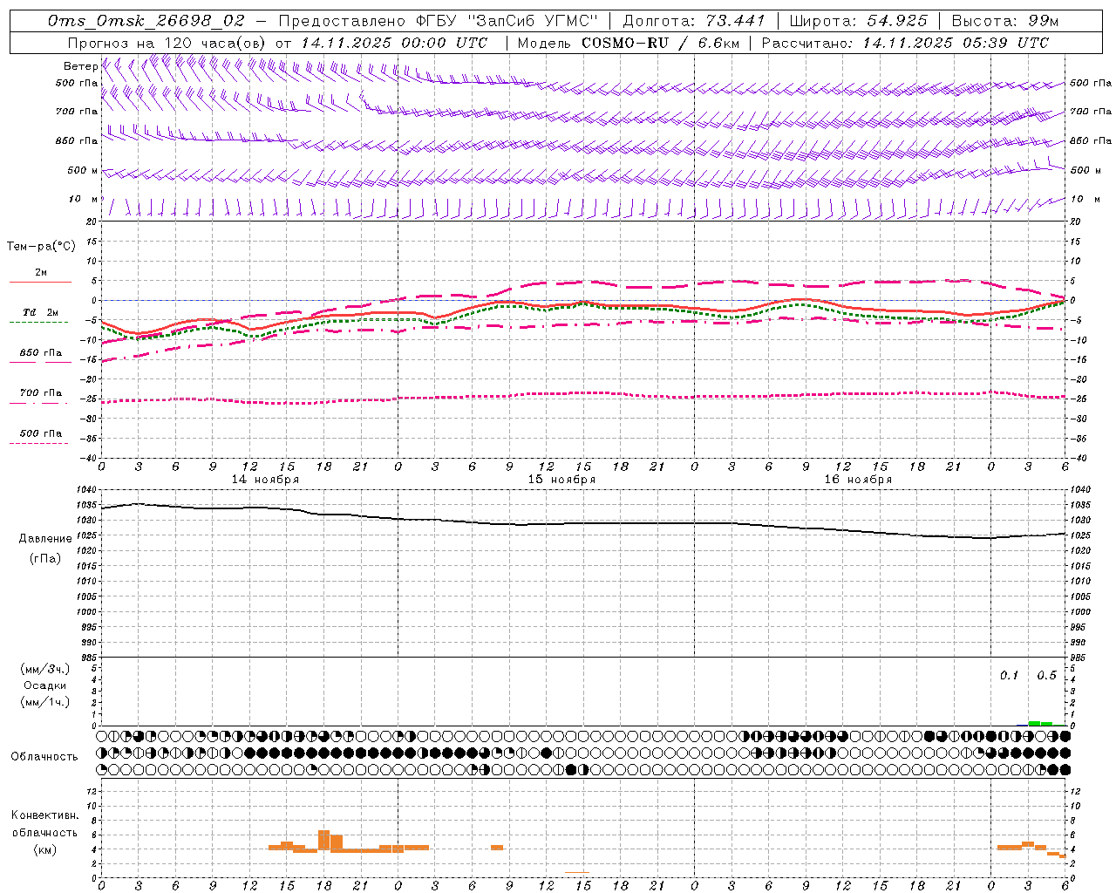Click the (мм/3ч.) precipitation unit label

45,669
